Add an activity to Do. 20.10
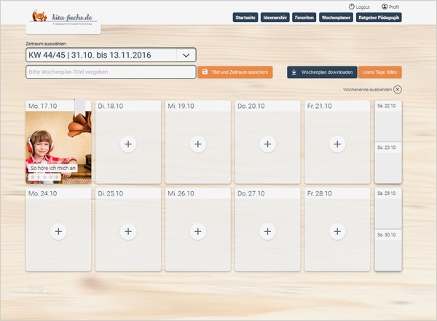This screenshot has width=437, height=321. coord(267,144)
